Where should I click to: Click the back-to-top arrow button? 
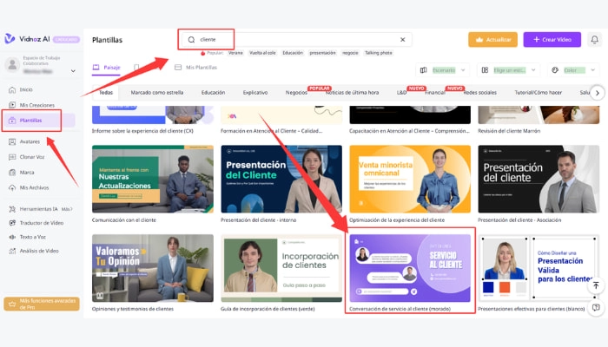coord(596,285)
